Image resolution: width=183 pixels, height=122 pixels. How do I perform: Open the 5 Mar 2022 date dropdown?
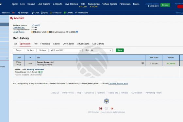(66, 50)
